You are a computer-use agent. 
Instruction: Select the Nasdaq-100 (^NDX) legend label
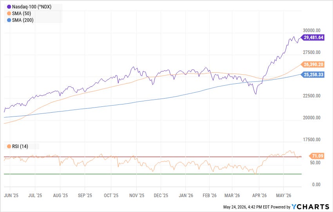[32, 7]
